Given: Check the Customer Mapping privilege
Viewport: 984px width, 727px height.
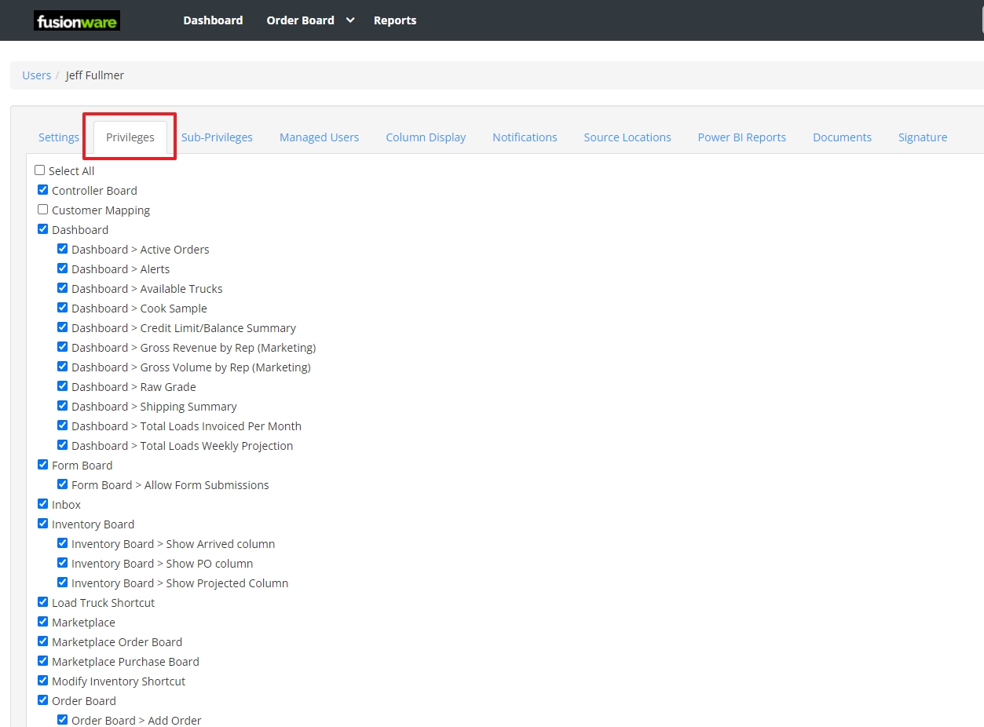Looking at the screenshot, I should pos(42,209).
